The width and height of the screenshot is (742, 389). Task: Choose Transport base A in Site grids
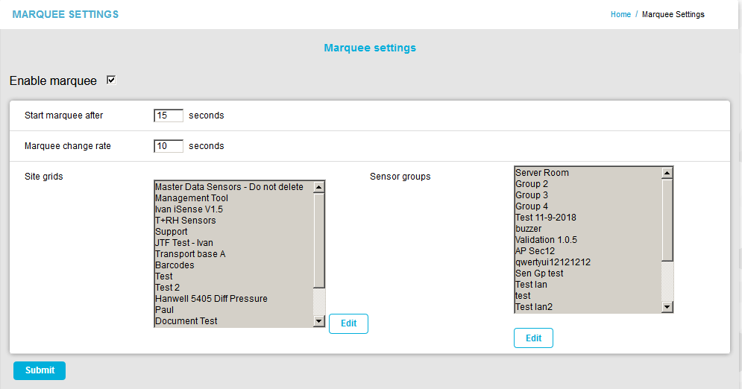(x=190, y=254)
